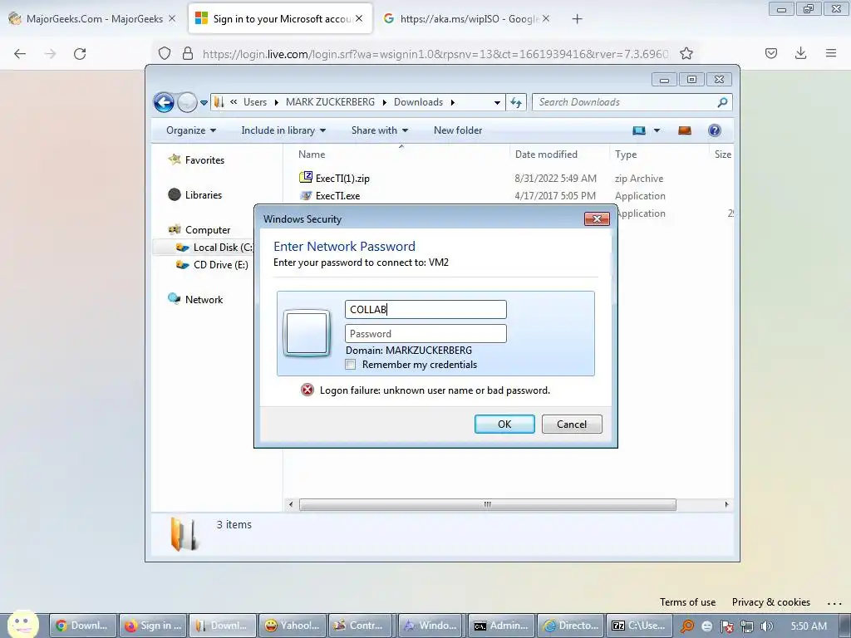Open the Pocket save icon
Viewport: 851px width, 638px height.
[x=771, y=53]
